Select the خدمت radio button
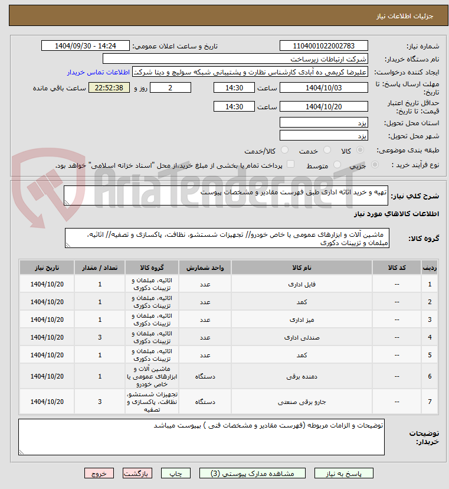 tap(327, 151)
